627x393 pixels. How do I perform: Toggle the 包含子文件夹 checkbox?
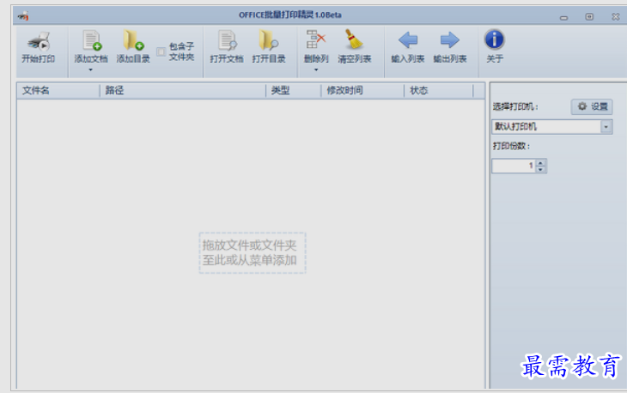click(161, 51)
